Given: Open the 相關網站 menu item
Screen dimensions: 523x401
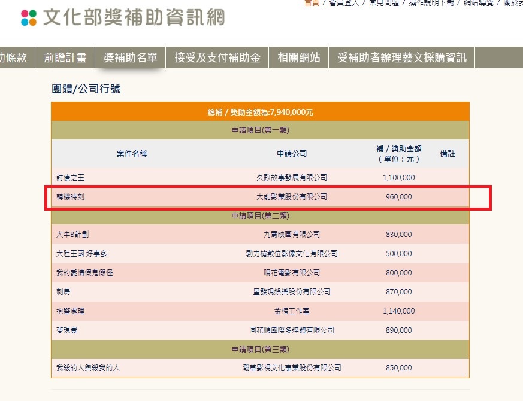Looking at the screenshot, I should point(299,58).
